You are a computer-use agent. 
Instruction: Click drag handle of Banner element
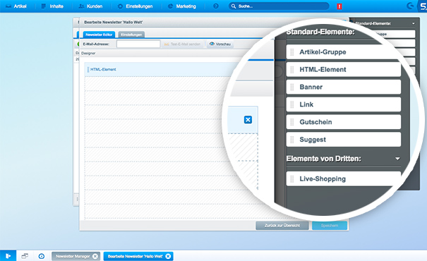pyautogui.click(x=292, y=87)
